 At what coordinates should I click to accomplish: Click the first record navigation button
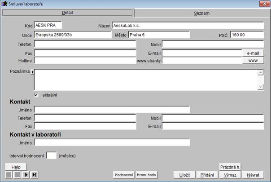[x=9, y=175]
